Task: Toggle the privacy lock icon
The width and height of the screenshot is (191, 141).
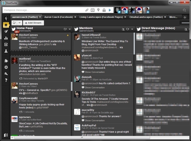Action: tap(104, 10)
